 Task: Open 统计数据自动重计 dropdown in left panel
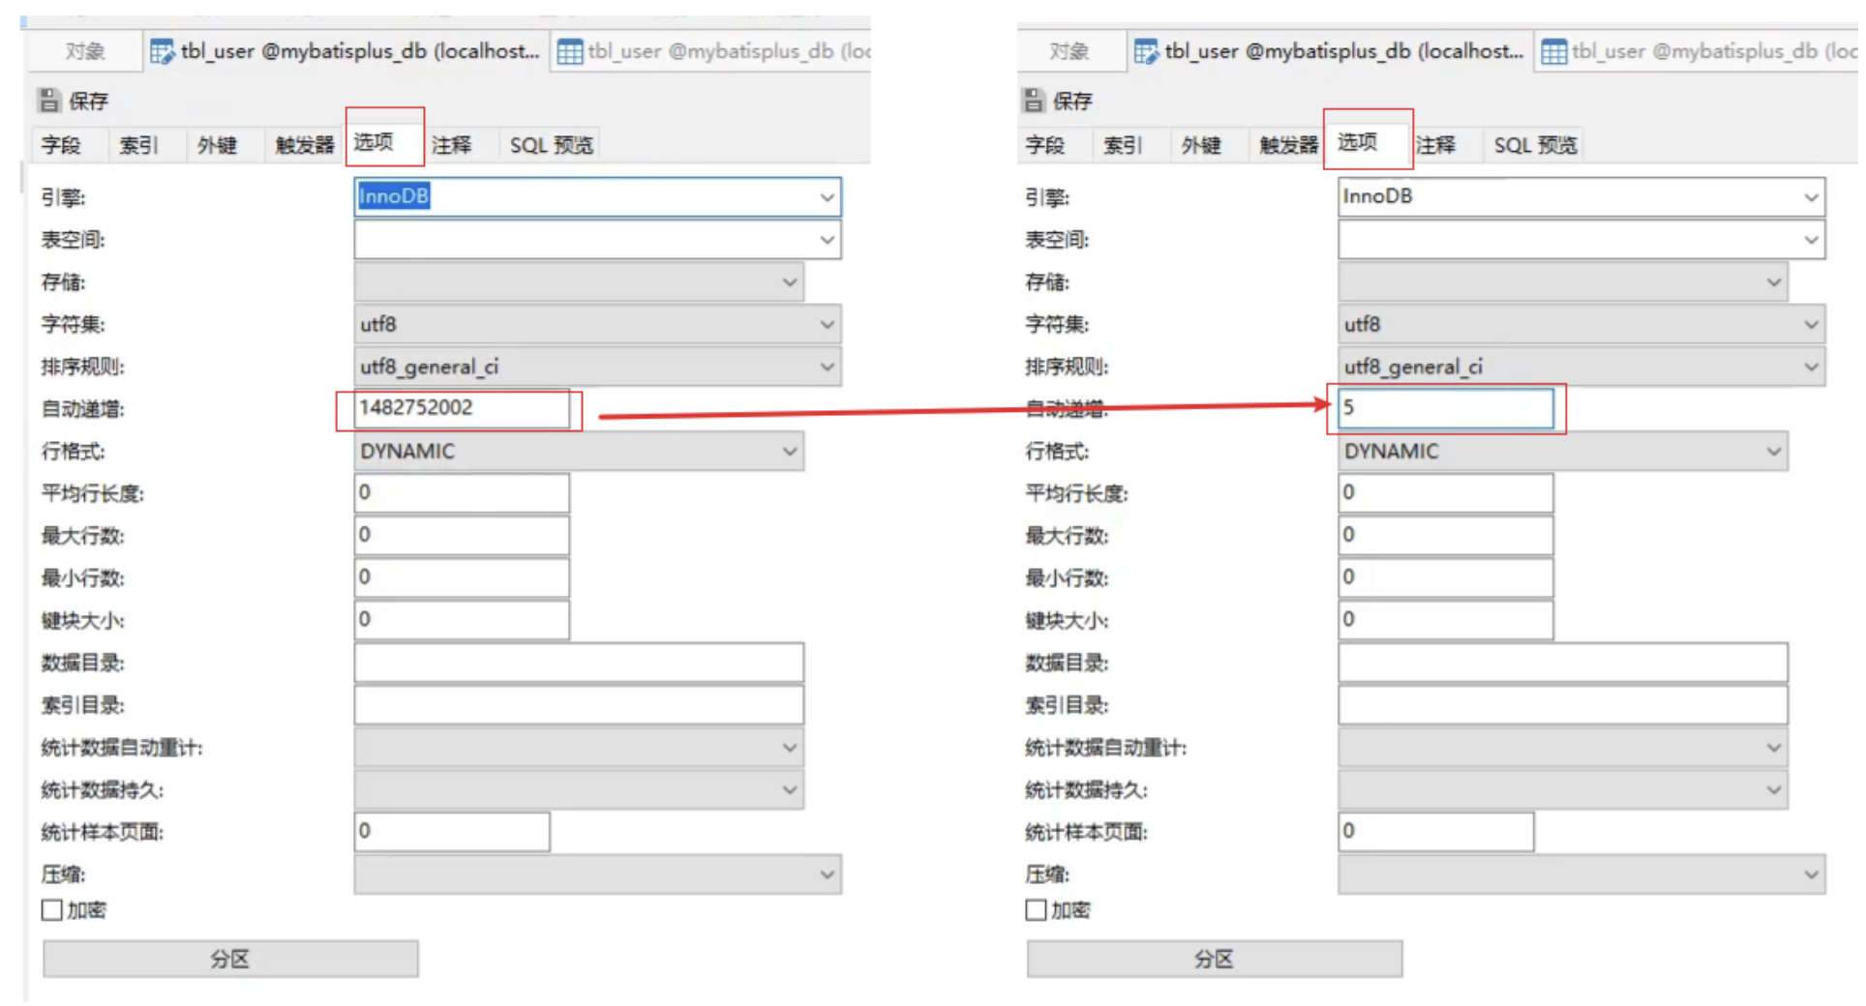[579, 748]
